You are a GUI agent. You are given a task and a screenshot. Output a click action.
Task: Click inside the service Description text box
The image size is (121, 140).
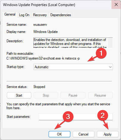pyautogui.click(x=71, y=43)
